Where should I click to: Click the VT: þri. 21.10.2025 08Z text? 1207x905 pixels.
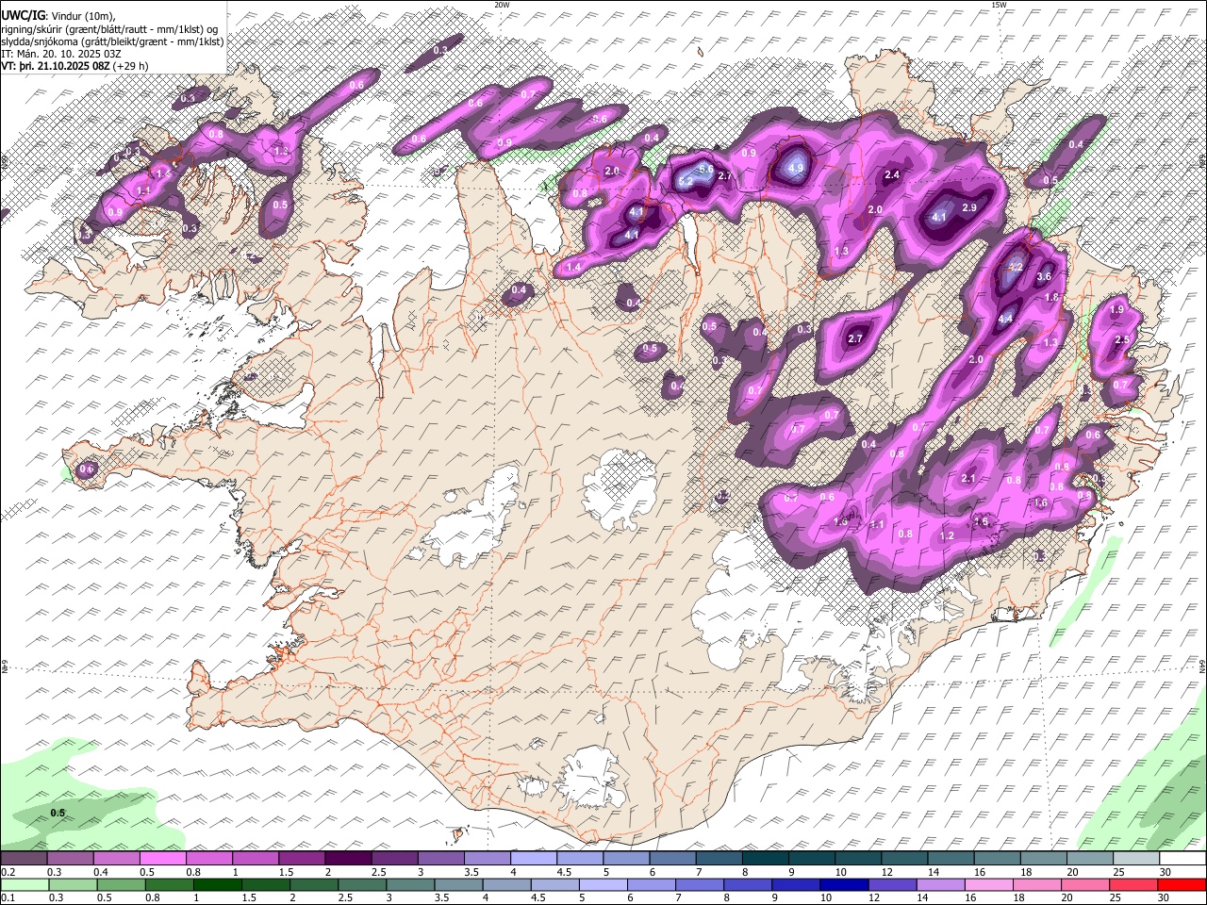tap(57, 67)
